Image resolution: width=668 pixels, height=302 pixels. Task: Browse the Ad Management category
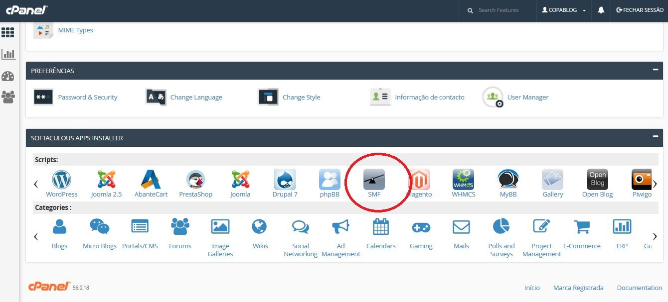pos(341,238)
